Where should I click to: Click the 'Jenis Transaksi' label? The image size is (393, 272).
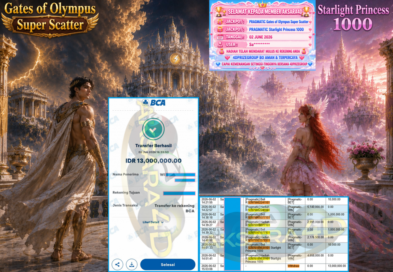[x=125, y=205]
